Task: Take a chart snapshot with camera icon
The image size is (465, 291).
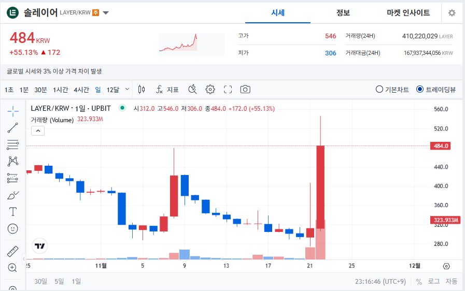Action: click(245, 89)
